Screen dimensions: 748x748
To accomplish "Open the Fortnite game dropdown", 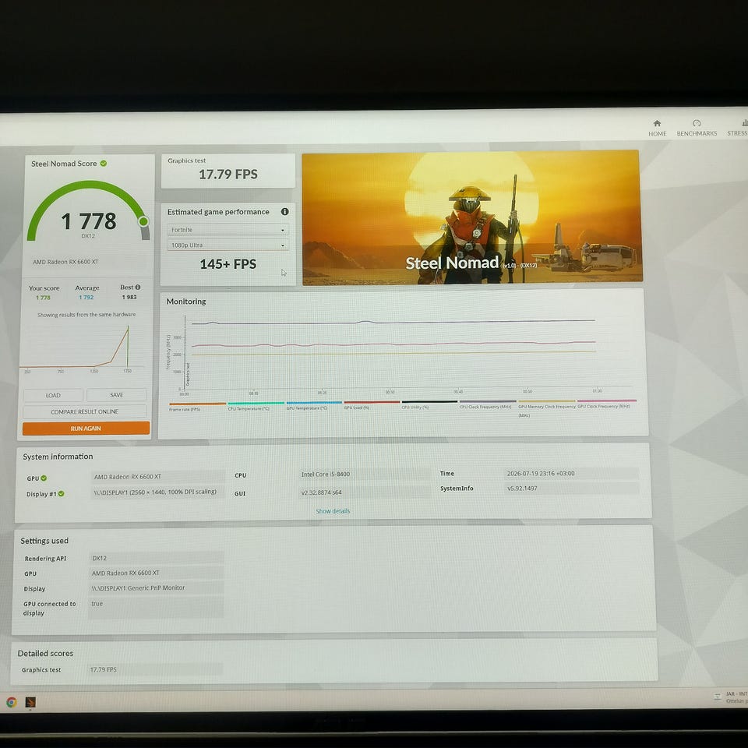I will 228,230.
